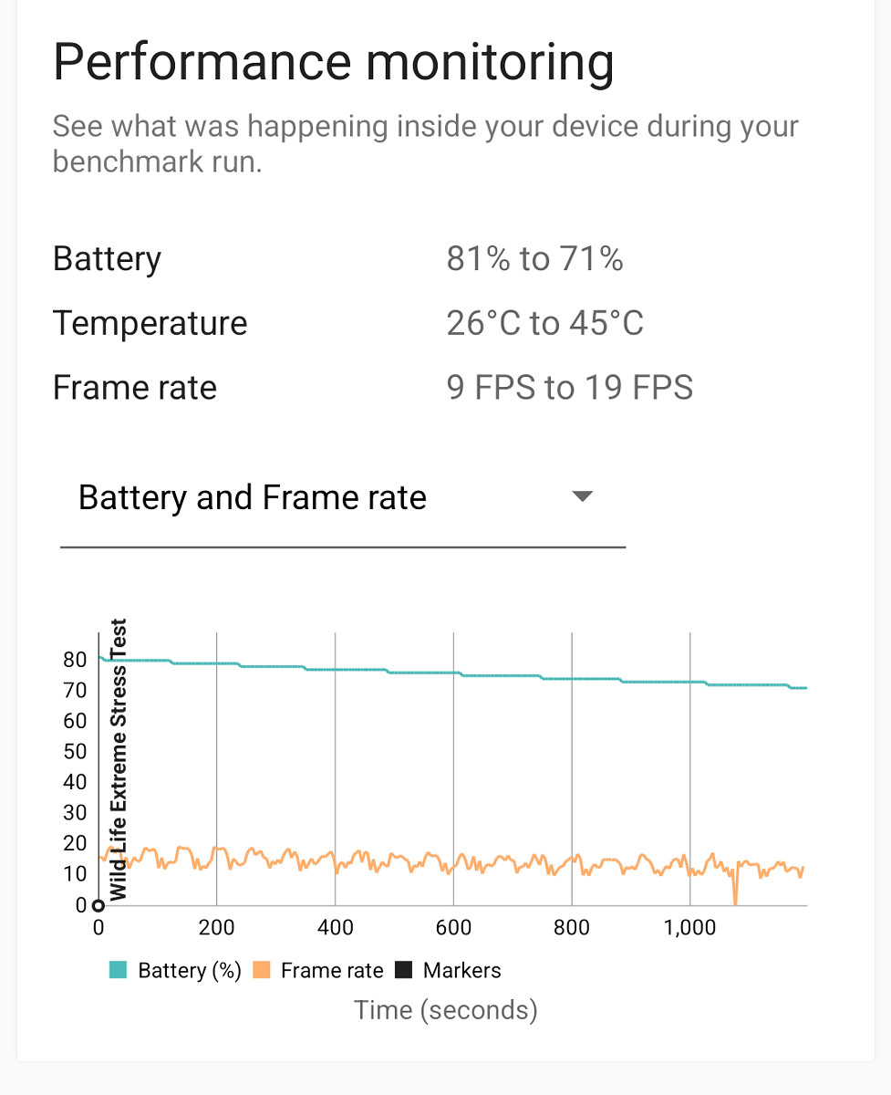Click the black Markers legend swatch
Screen dimensions: 891x1095
(403, 970)
